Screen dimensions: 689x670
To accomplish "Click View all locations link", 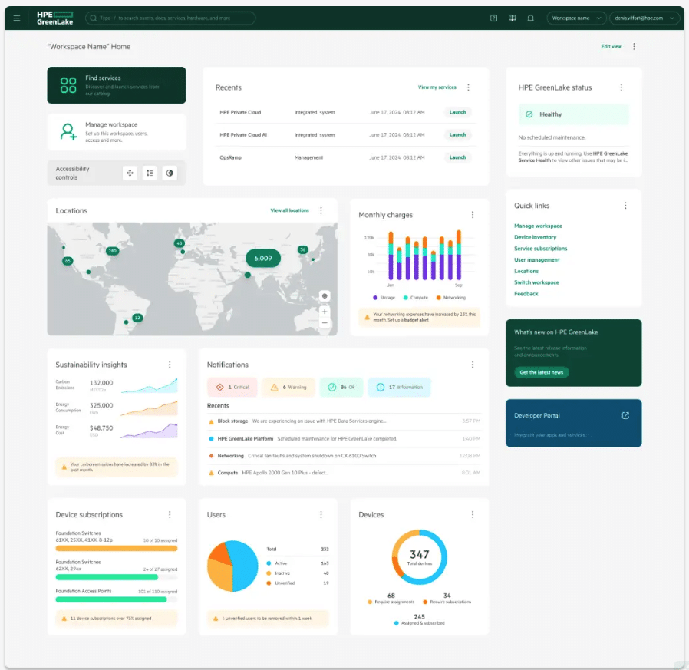I will point(289,210).
